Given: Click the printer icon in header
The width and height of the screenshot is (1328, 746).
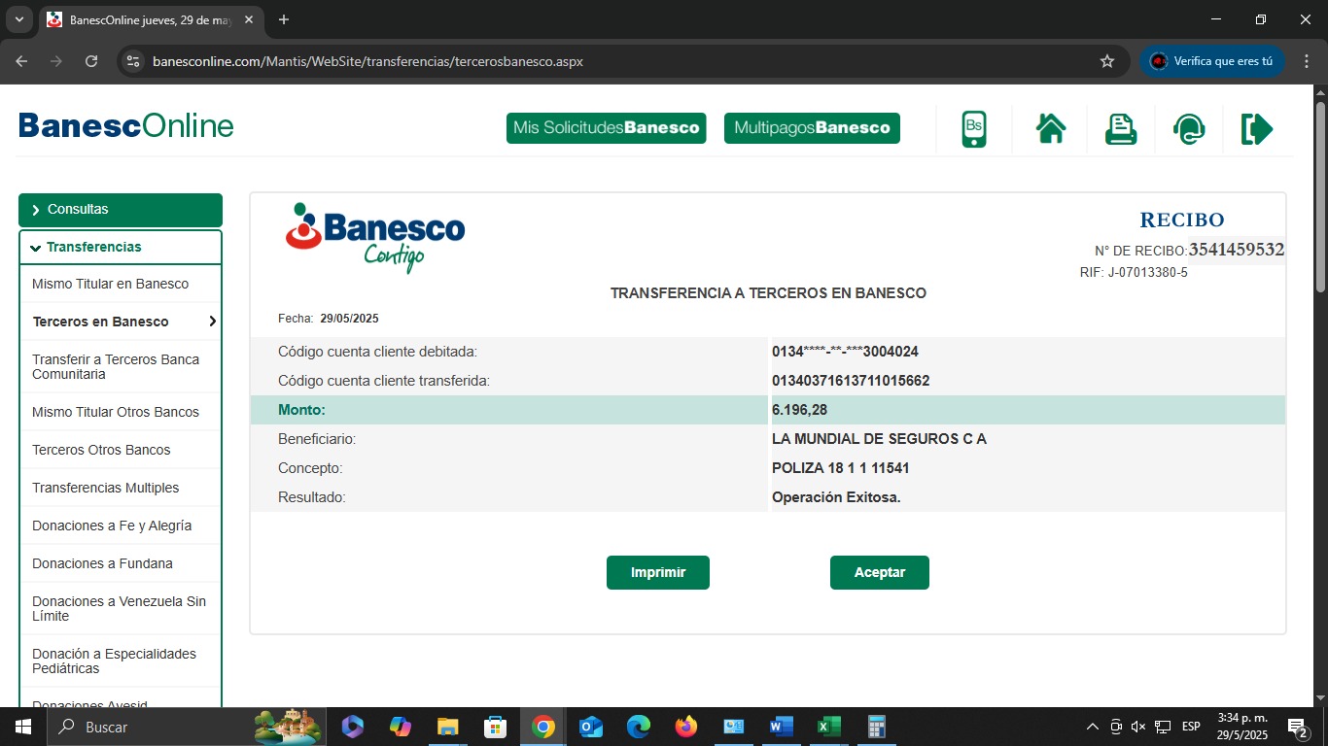Looking at the screenshot, I should tap(1121, 129).
